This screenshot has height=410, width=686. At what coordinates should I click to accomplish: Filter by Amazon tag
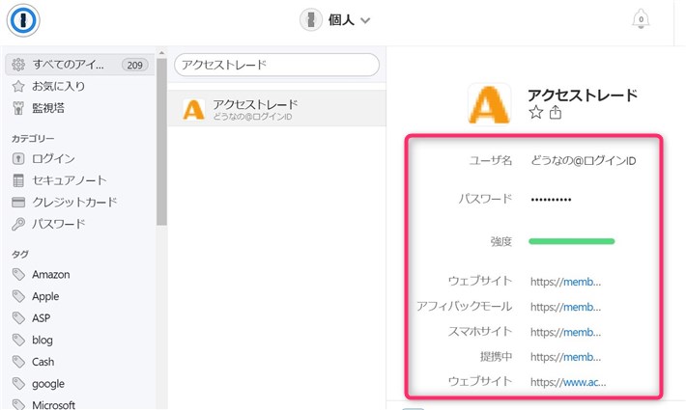click(51, 275)
